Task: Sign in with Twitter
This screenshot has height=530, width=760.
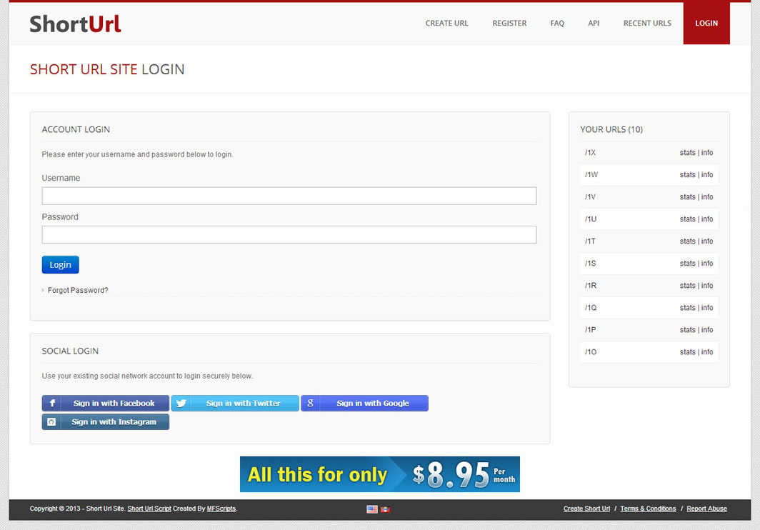Action: pos(235,404)
